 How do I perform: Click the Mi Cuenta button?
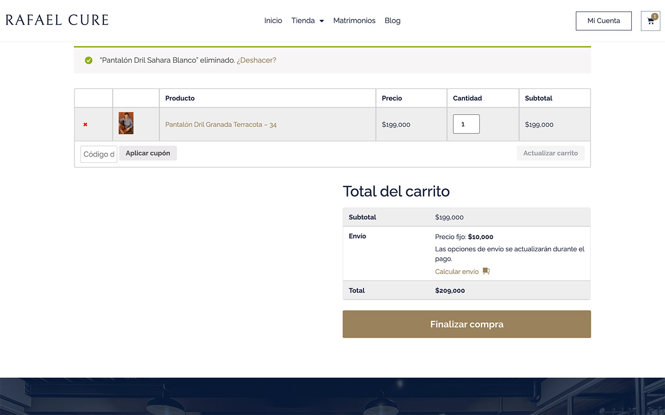[x=604, y=21]
